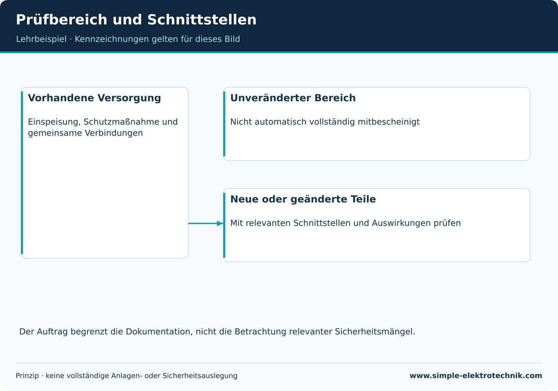Viewport: 558px width, 391px height.
Task: Select the "Unveränderter Bereich" heading
Action: [293, 98]
